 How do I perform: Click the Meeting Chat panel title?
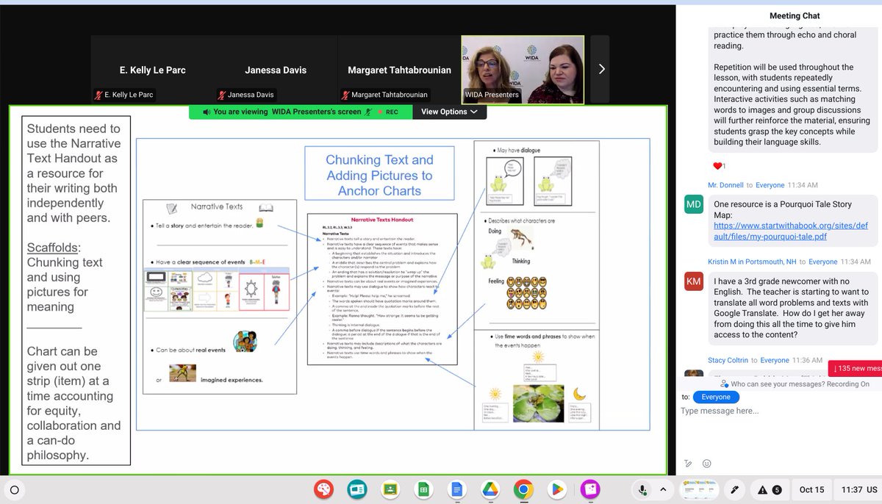(x=795, y=15)
